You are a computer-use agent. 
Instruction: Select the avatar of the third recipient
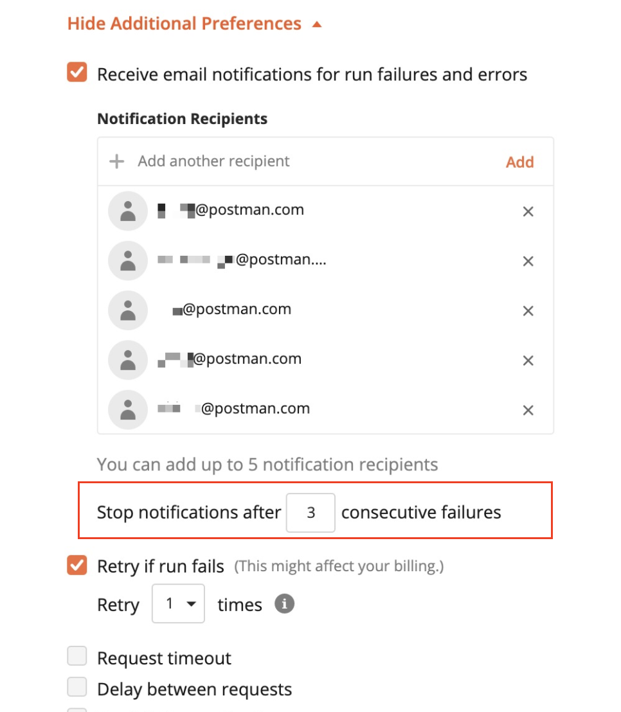click(127, 310)
